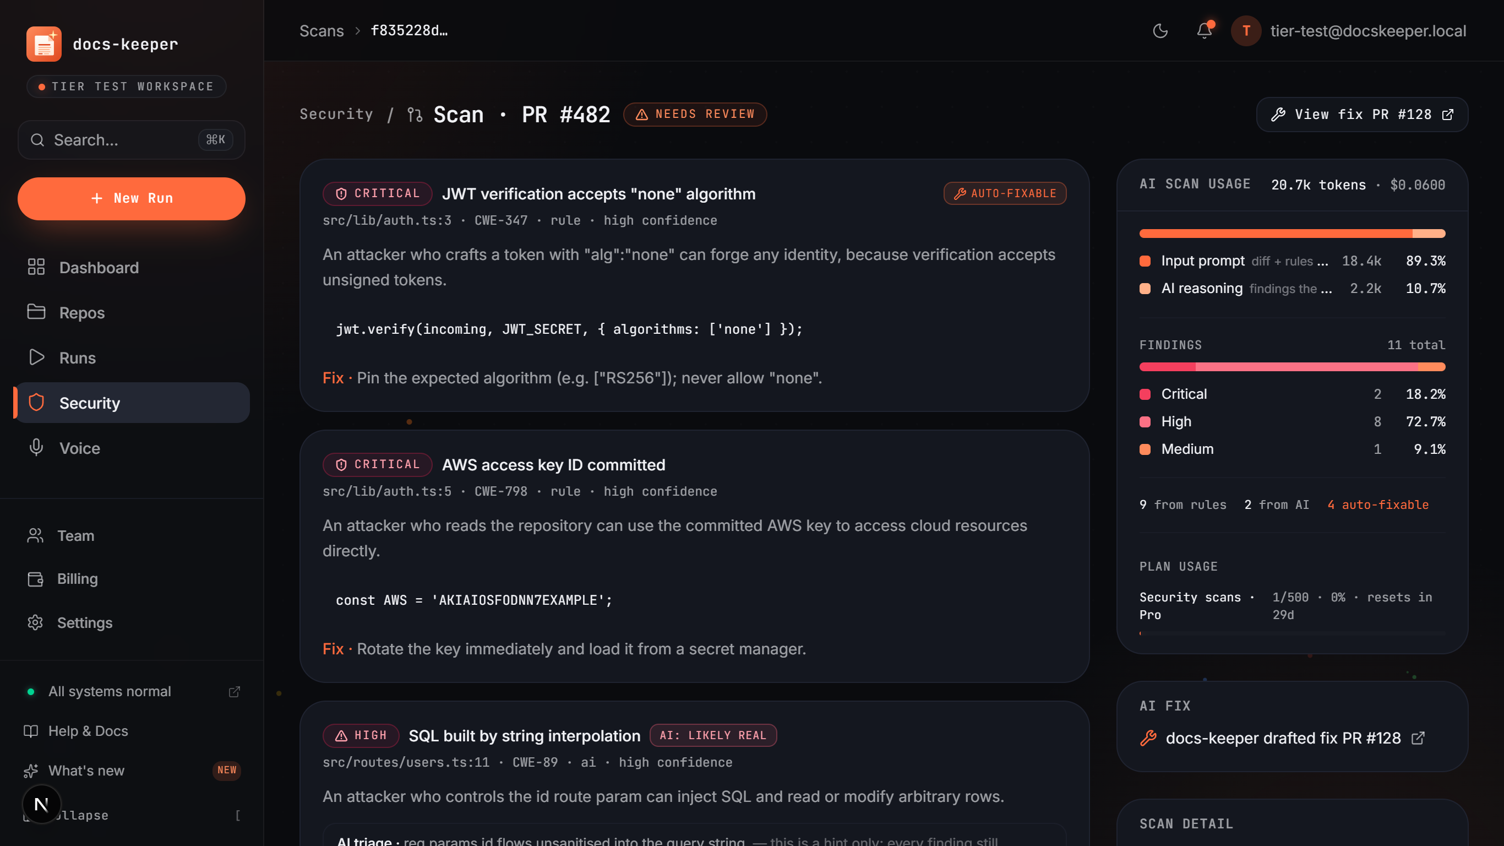1504x846 pixels.
Task: Click CRITICAL badge on AWS key finding
Action: [377, 465]
